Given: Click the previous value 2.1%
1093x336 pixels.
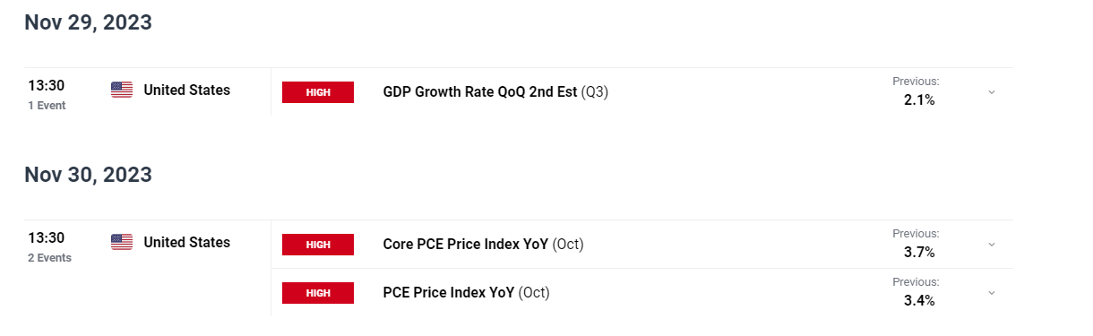Looking at the screenshot, I should [x=919, y=100].
